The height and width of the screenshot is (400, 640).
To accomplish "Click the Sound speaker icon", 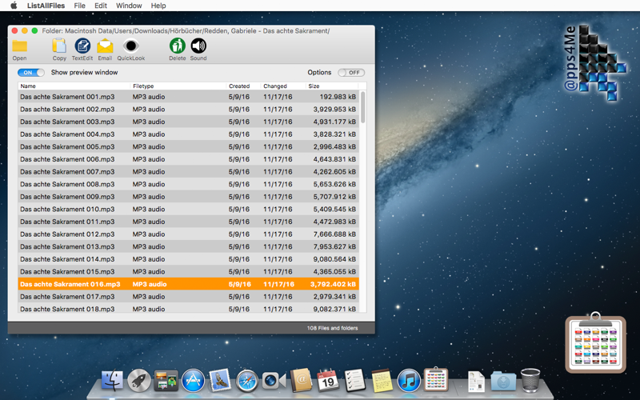I will [198, 46].
